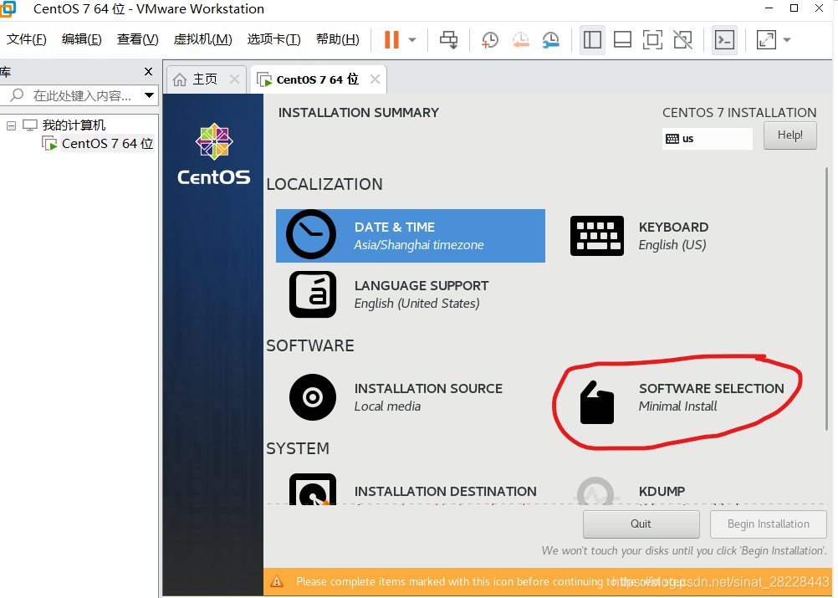Send Ctrl+Alt+Del to the VM
The width and height of the screenshot is (838, 598).
[x=448, y=39]
